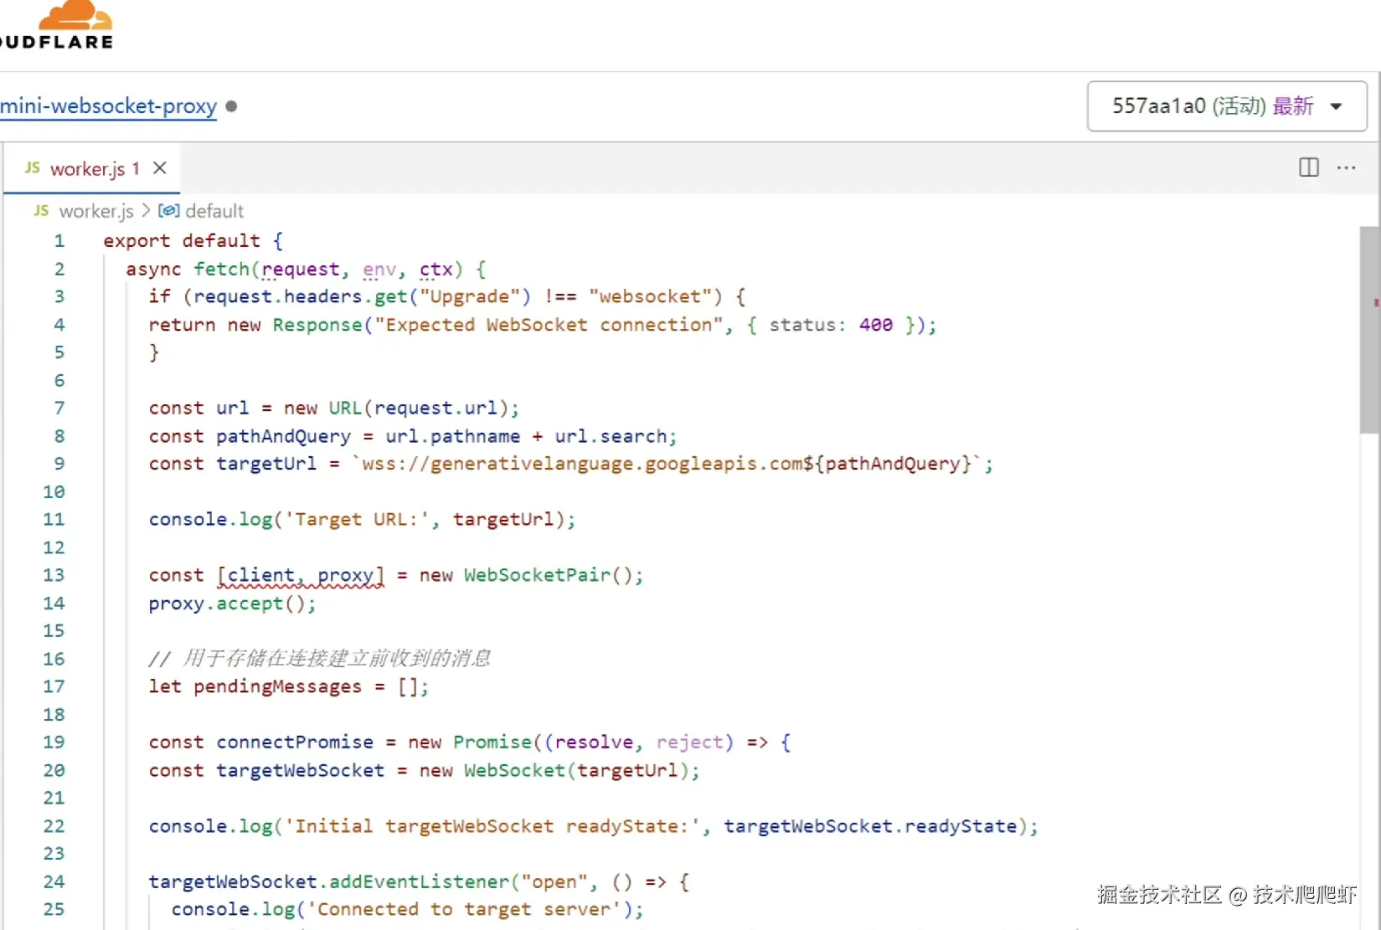Viewport: 1381px width, 930px height.
Task: Click the symbol icon beside default in breadcrumb
Action: tap(168, 211)
